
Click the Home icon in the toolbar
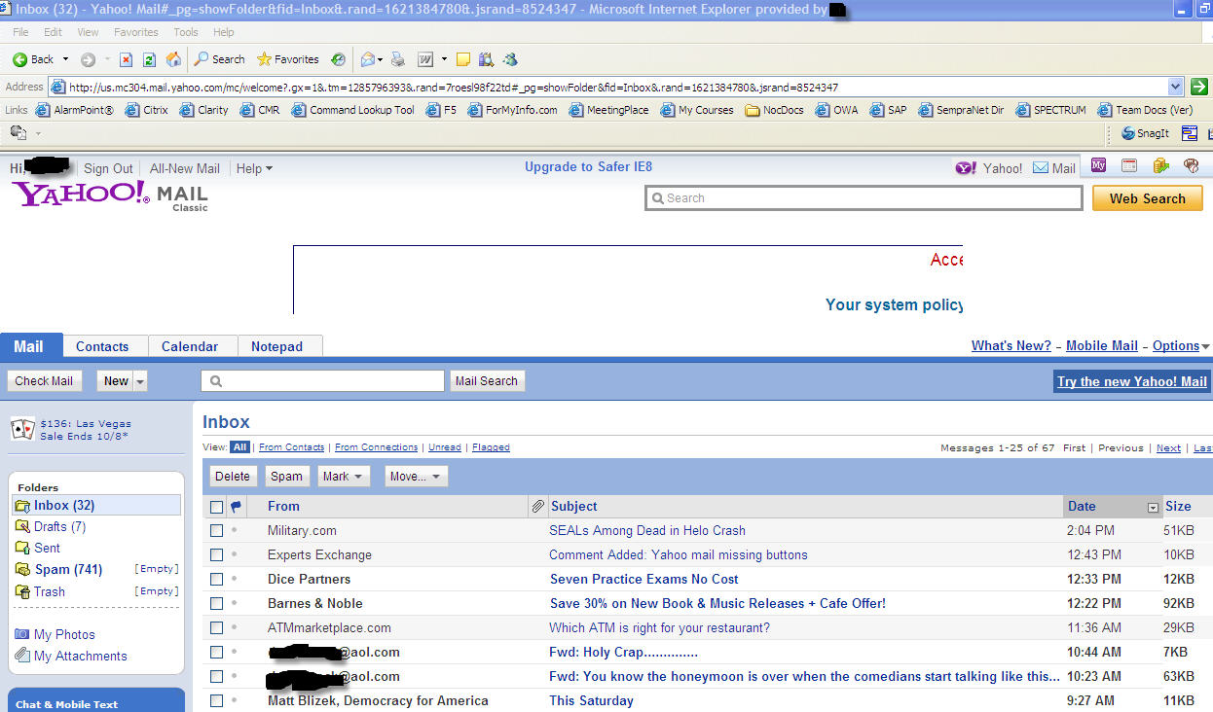pyautogui.click(x=173, y=59)
